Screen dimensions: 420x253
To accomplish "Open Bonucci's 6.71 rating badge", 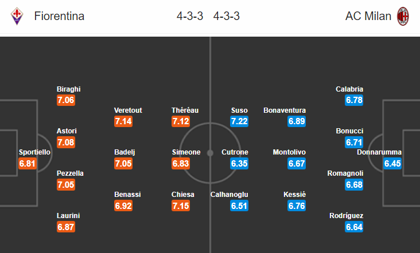I will coord(354,143).
